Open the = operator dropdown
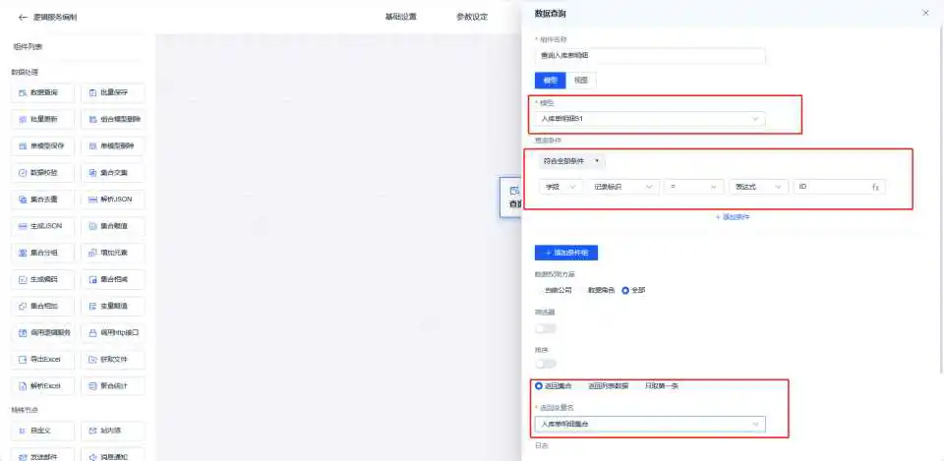The image size is (944, 461). tap(694, 187)
